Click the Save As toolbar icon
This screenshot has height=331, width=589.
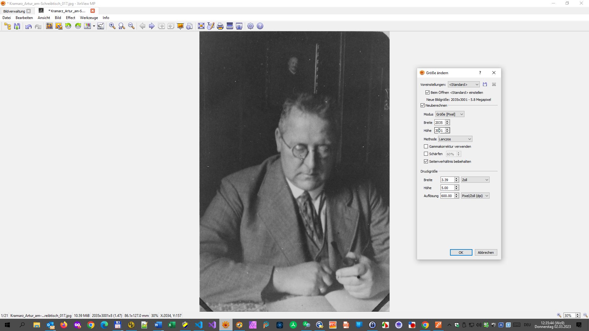click(17, 26)
